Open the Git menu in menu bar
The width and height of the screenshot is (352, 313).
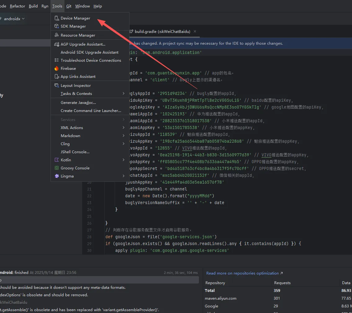pos(69,6)
